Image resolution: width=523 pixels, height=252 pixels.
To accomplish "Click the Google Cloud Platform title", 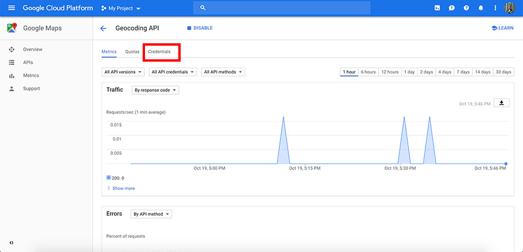I will pos(58,8).
